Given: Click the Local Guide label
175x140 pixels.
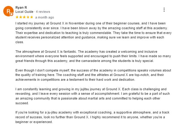Looking at the screenshot, I should tap(24, 12).
